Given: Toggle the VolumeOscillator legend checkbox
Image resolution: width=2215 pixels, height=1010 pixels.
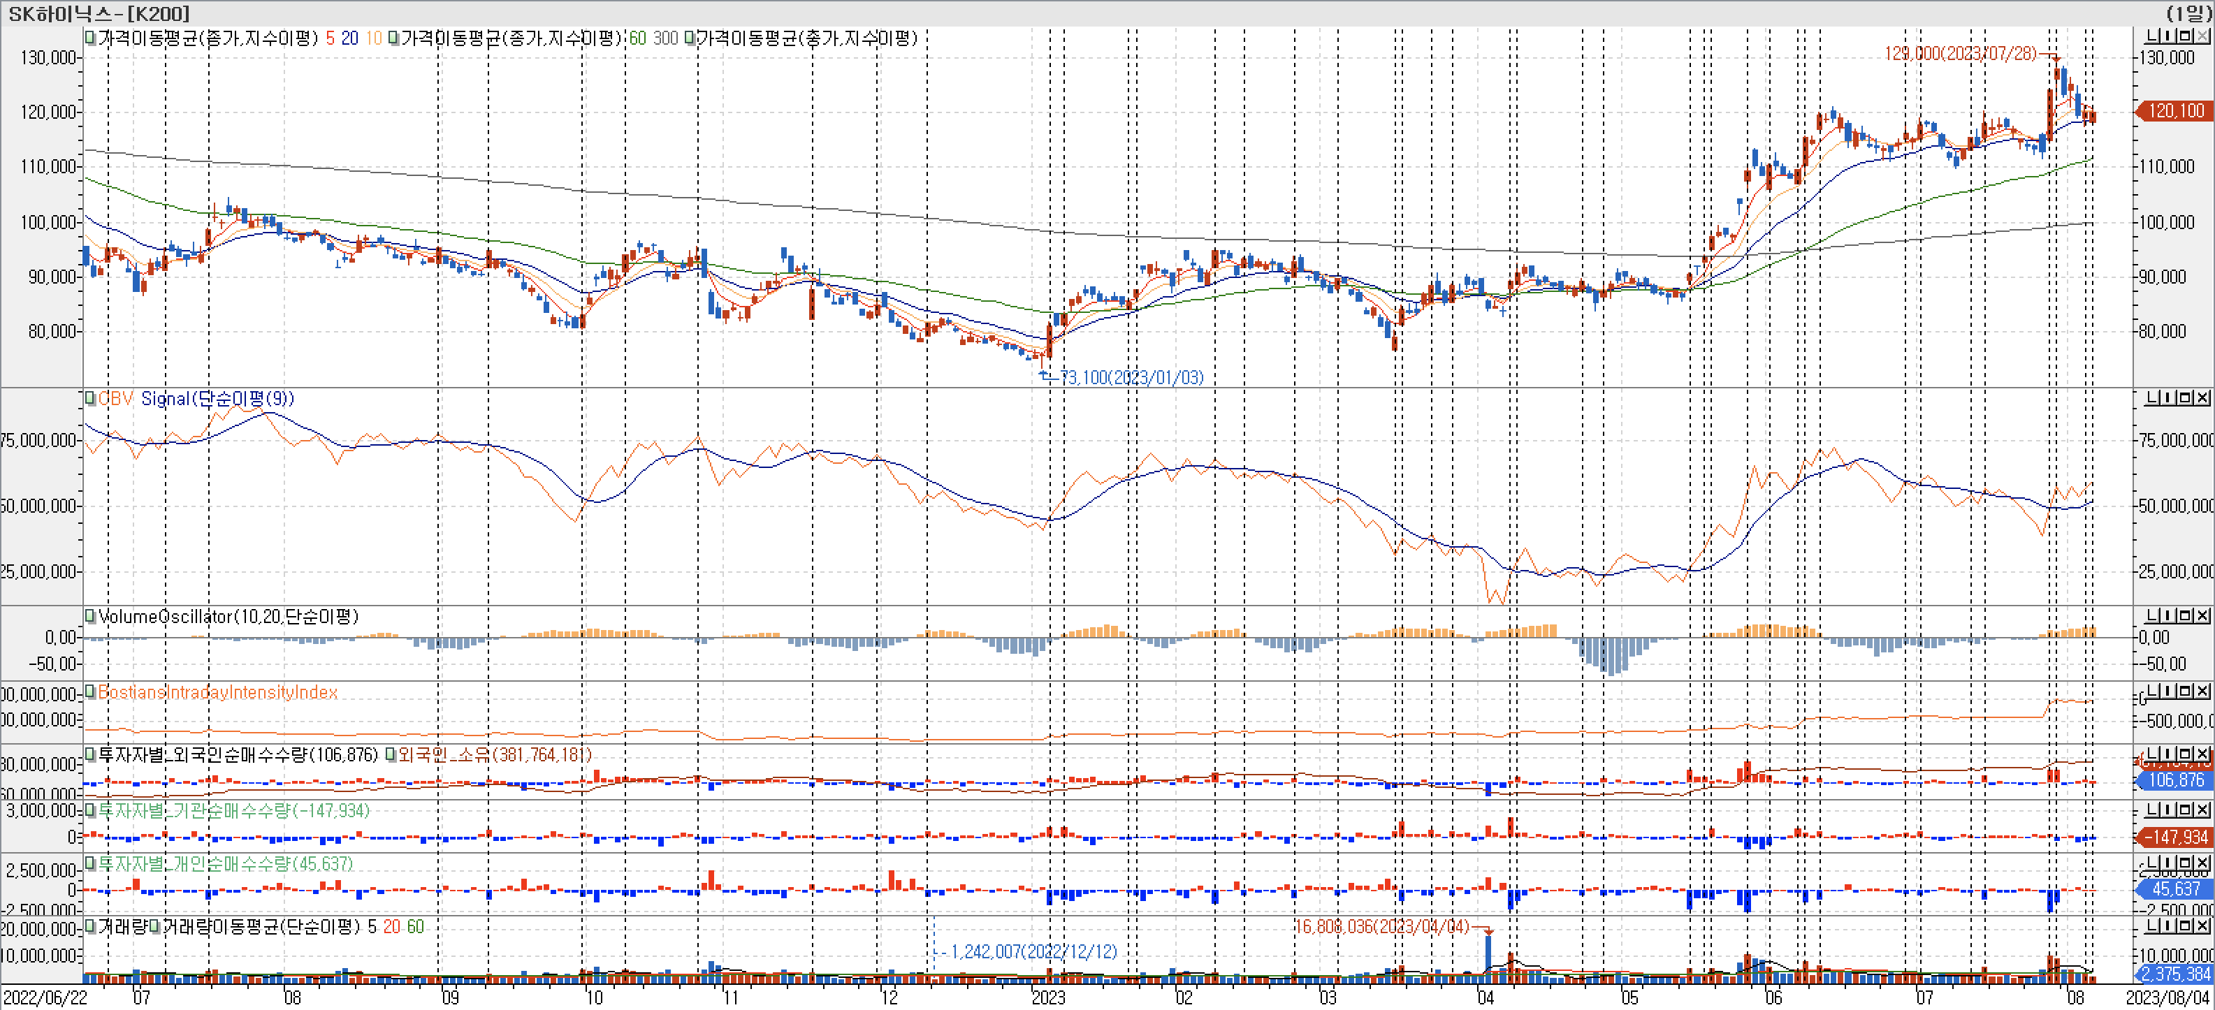Looking at the screenshot, I should (89, 616).
